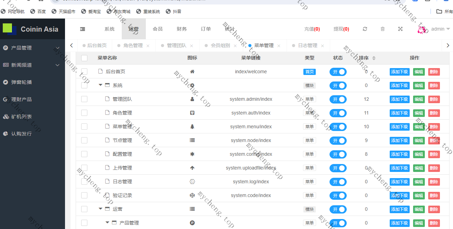Click the hexagon icon in the 日志管理 row

pyautogui.click(x=192, y=182)
